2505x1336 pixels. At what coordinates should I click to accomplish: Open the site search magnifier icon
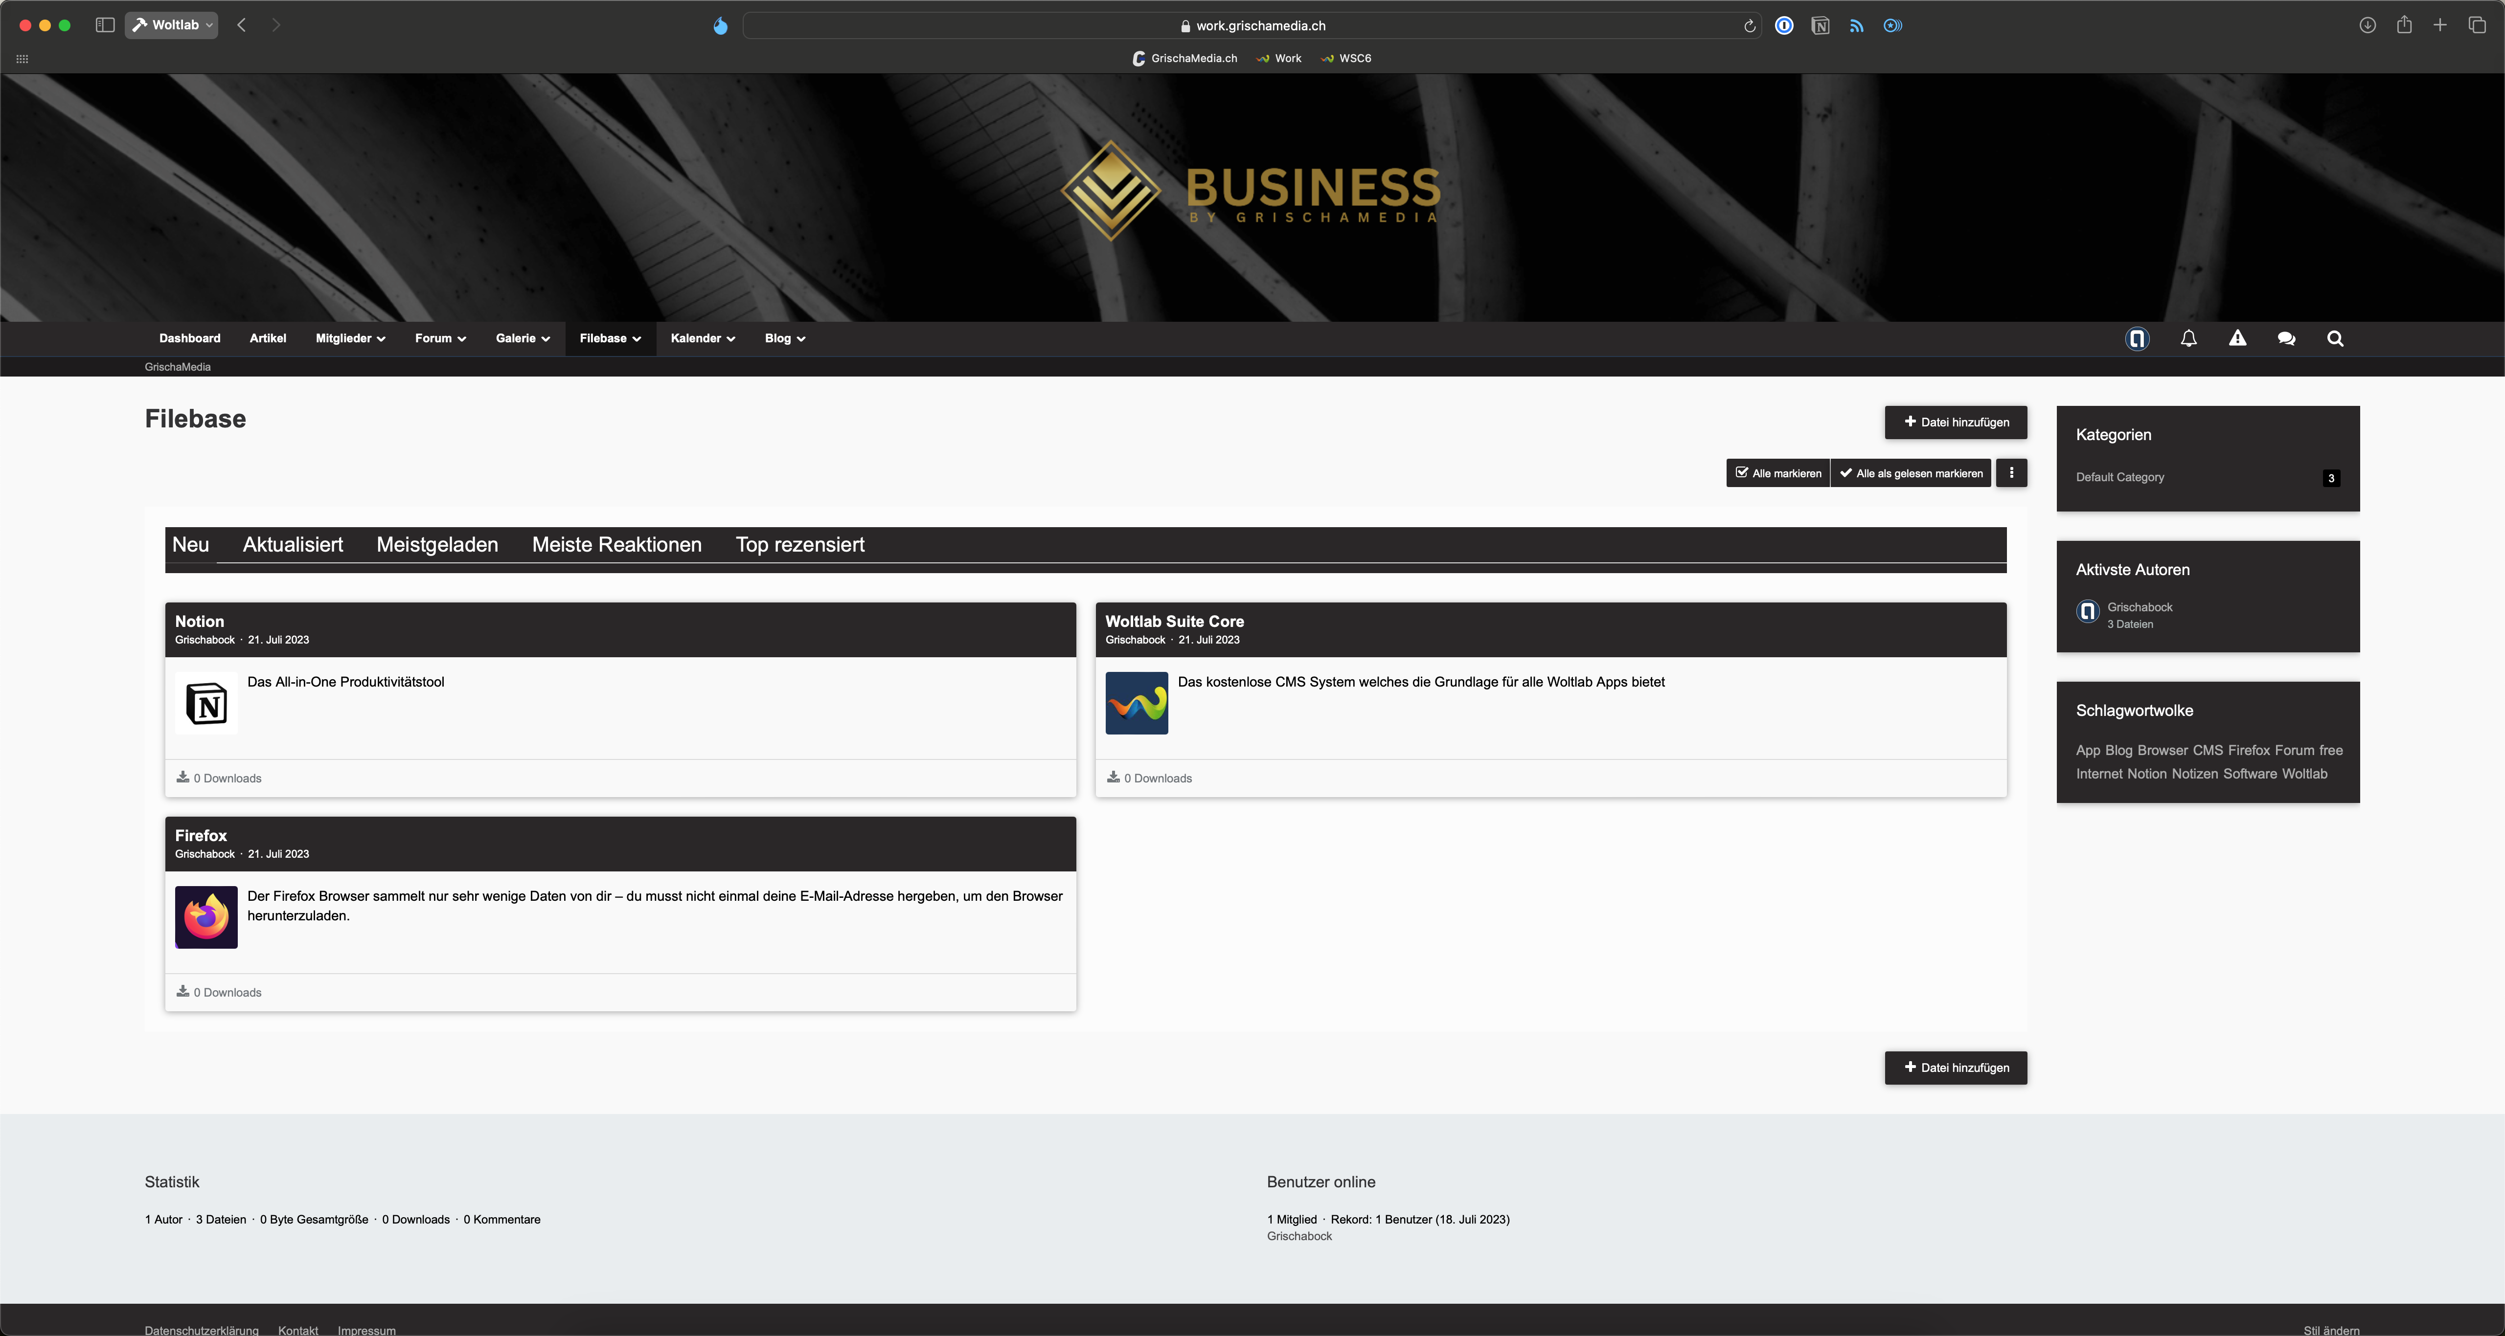pyautogui.click(x=2335, y=338)
